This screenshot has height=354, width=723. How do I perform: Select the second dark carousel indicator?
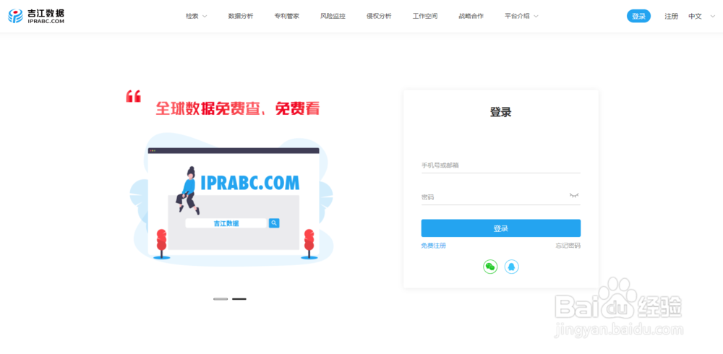coord(239,299)
